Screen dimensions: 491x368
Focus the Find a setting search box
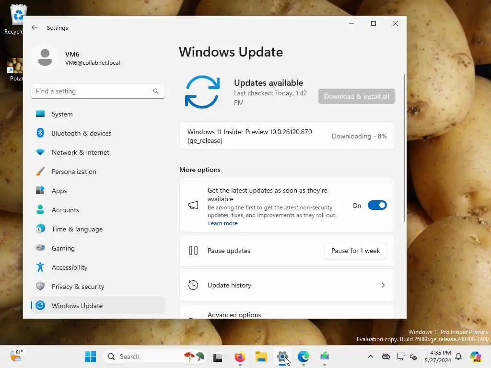tap(98, 91)
